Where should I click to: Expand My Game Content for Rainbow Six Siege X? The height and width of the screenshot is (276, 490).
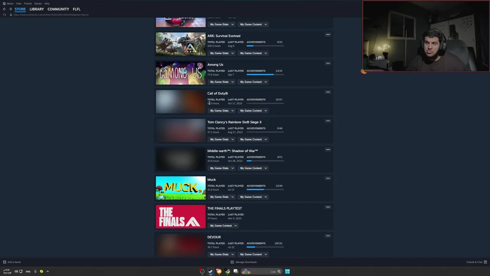253,140
